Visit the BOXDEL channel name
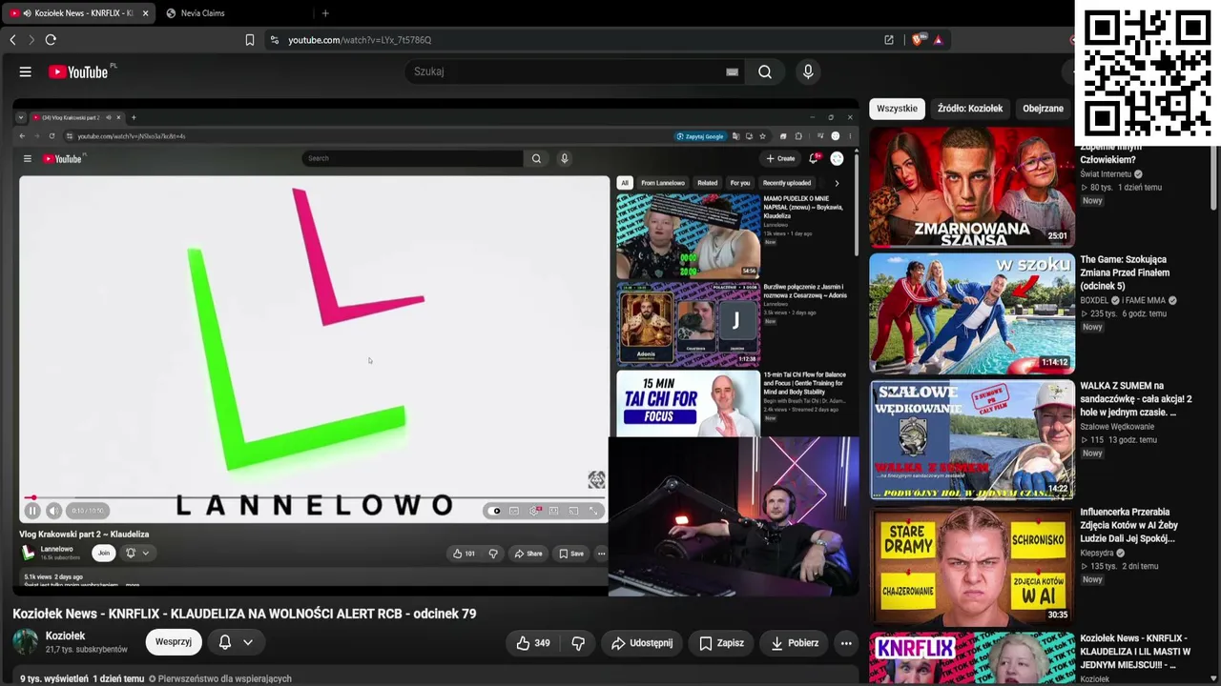This screenshot has height=686, width=1221. 1094,301
